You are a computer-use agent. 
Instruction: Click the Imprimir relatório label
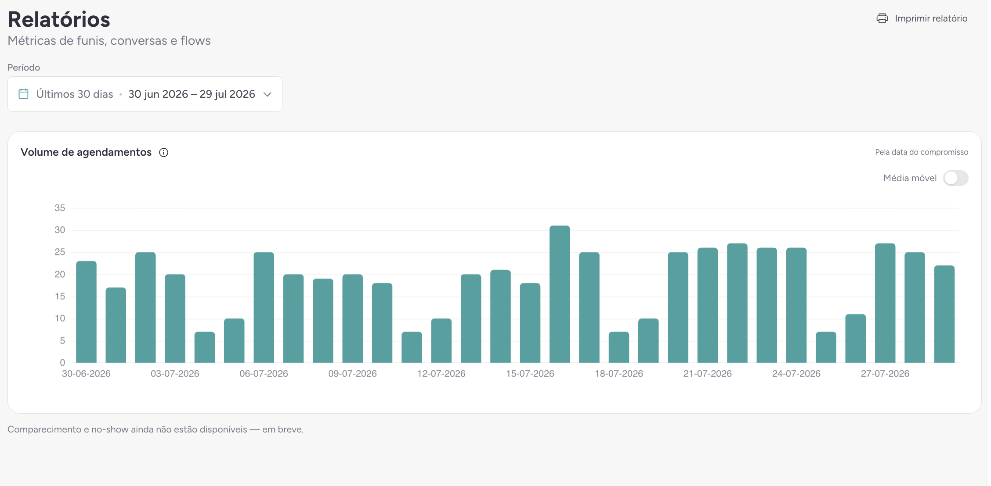(x=931, y=18)
